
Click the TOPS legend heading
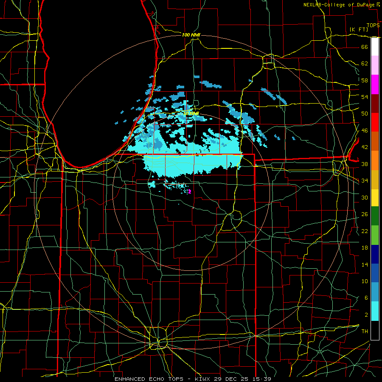[x=373, y=25]
